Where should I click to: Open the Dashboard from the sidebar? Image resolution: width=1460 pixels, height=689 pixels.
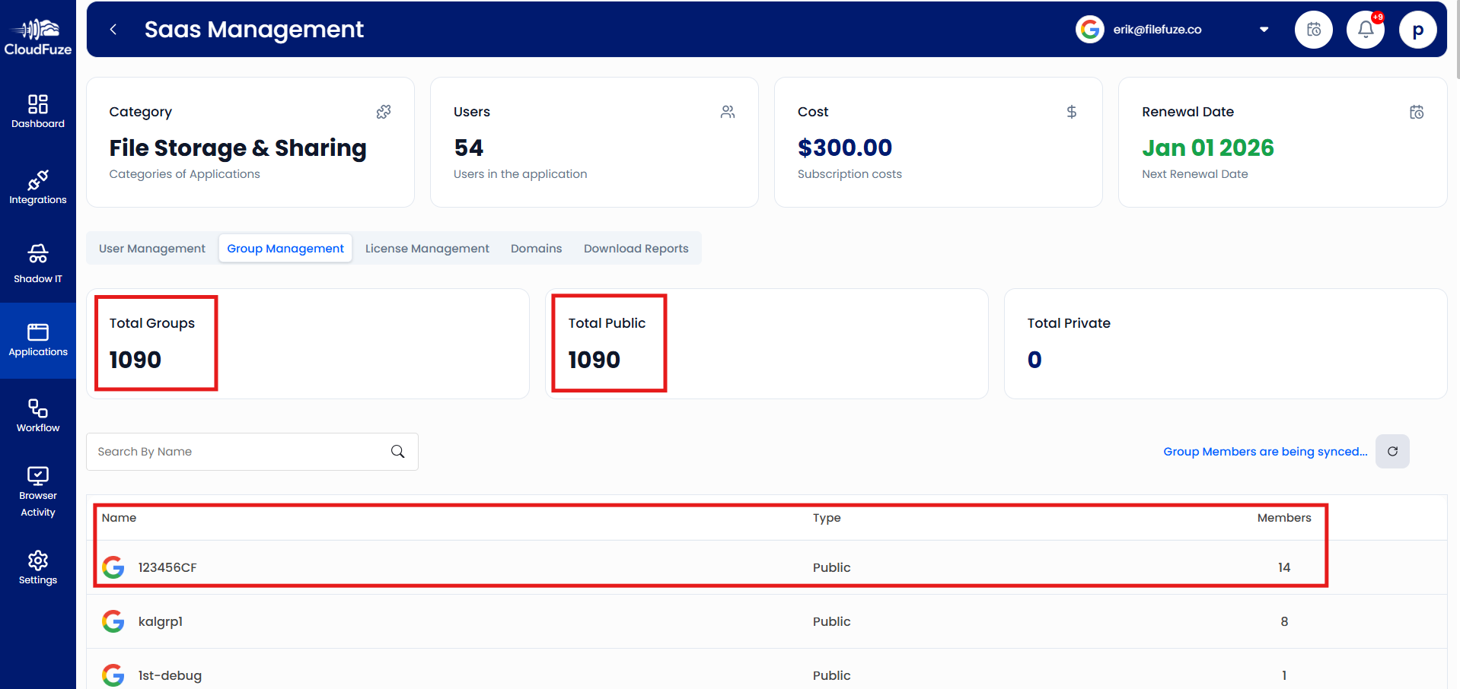(37, 111)
